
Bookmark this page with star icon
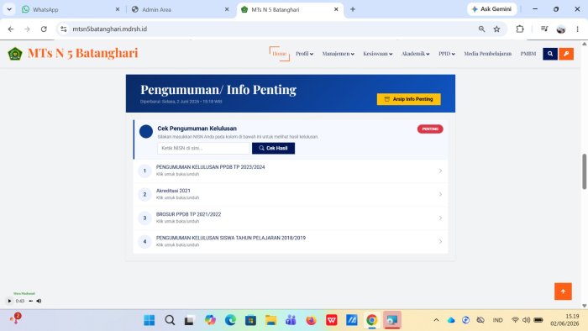[x=496, y=29]
